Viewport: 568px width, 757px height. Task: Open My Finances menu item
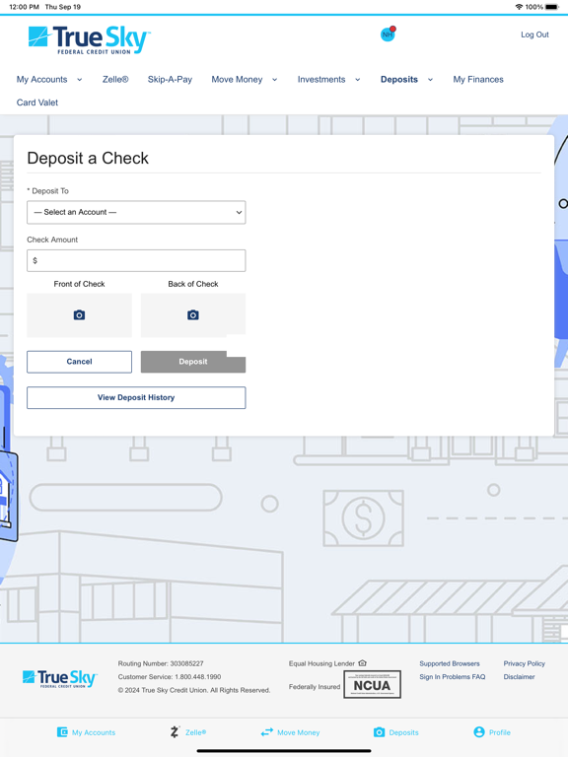(478, 79)
